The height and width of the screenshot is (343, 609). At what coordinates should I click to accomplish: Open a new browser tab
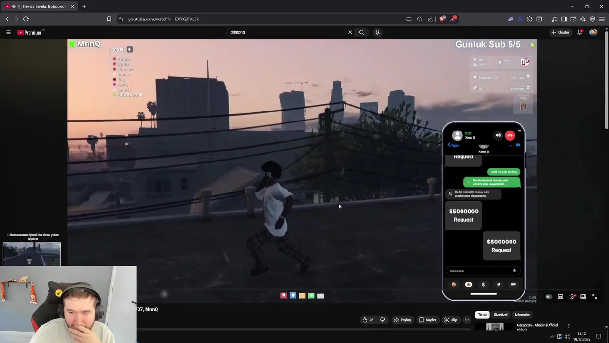click(x=84, y=6)
